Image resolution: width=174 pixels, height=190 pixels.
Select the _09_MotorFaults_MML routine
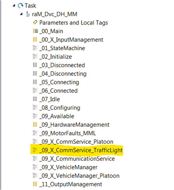(x=67, y=133)
